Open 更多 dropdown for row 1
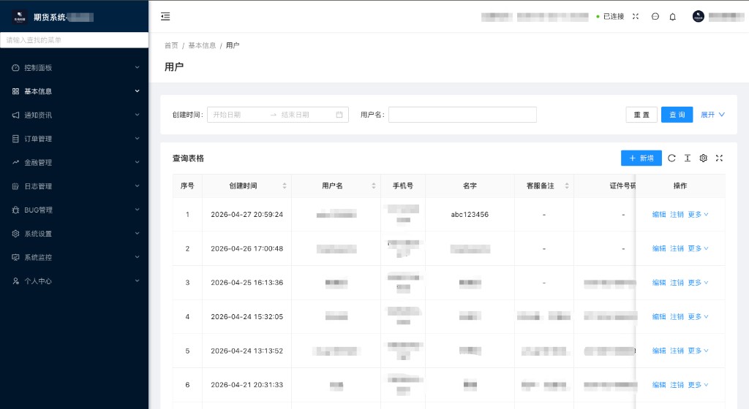 coord(698,215)
